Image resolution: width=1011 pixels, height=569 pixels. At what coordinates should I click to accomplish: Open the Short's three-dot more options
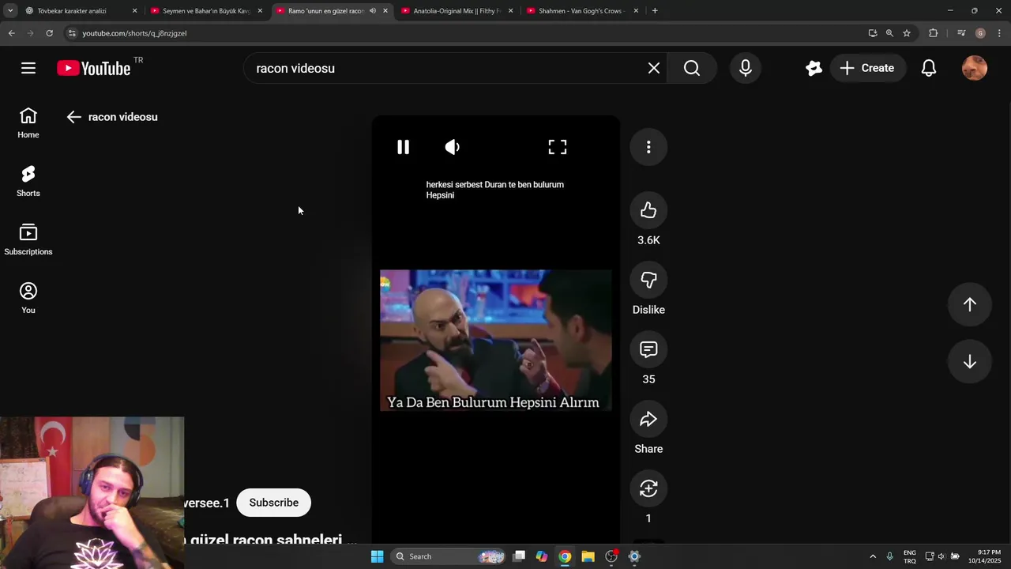click(648, 147)
